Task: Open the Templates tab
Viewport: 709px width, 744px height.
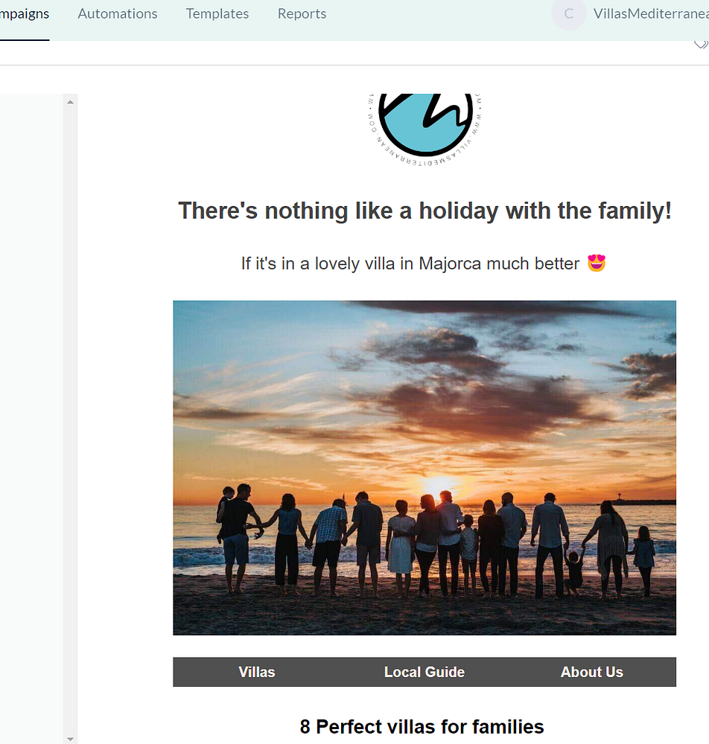Action: [217, 13]
